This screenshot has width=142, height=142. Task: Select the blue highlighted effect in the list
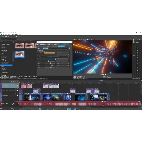[x=6, y=65]
